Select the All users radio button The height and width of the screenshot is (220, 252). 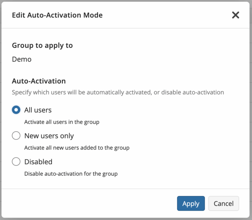[x=16, y=110]
